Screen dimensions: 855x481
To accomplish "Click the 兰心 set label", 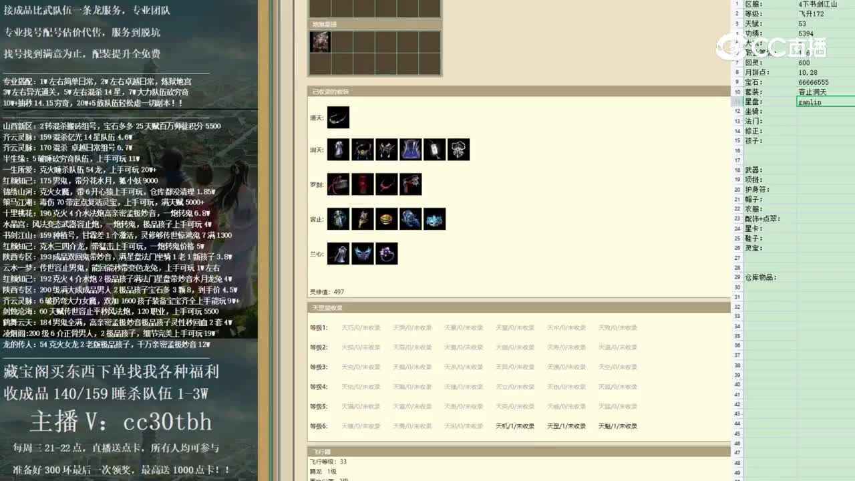I will click(x=317, y=255).
